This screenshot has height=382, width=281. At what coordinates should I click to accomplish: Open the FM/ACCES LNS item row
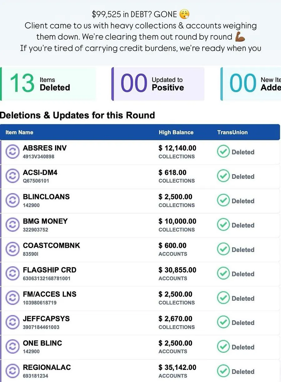click(140, 298)
